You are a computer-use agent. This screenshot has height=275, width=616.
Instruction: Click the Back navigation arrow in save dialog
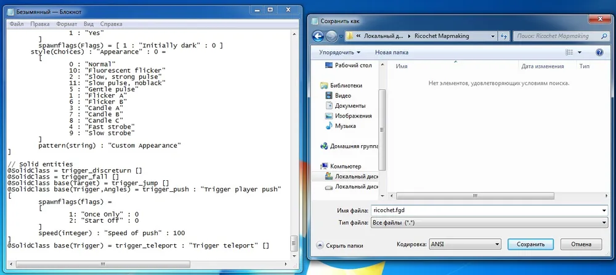(318, 36)
